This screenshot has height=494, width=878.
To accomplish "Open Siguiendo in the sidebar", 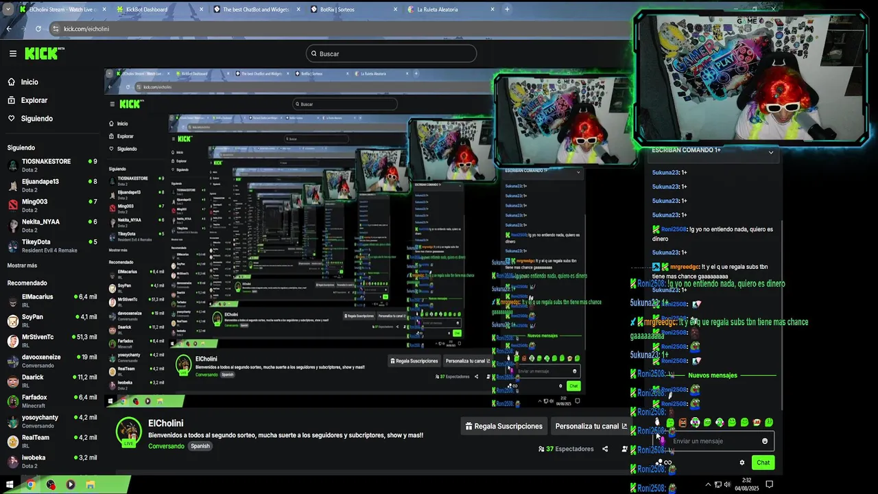I will pos(36,119).
